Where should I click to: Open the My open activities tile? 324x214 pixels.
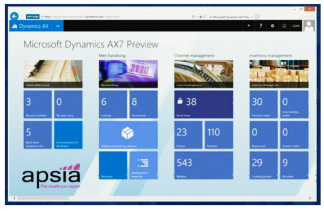37,104
